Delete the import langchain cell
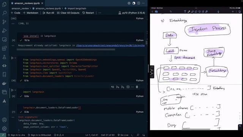Screen dimensions: 243x137 tap(137, 87)
